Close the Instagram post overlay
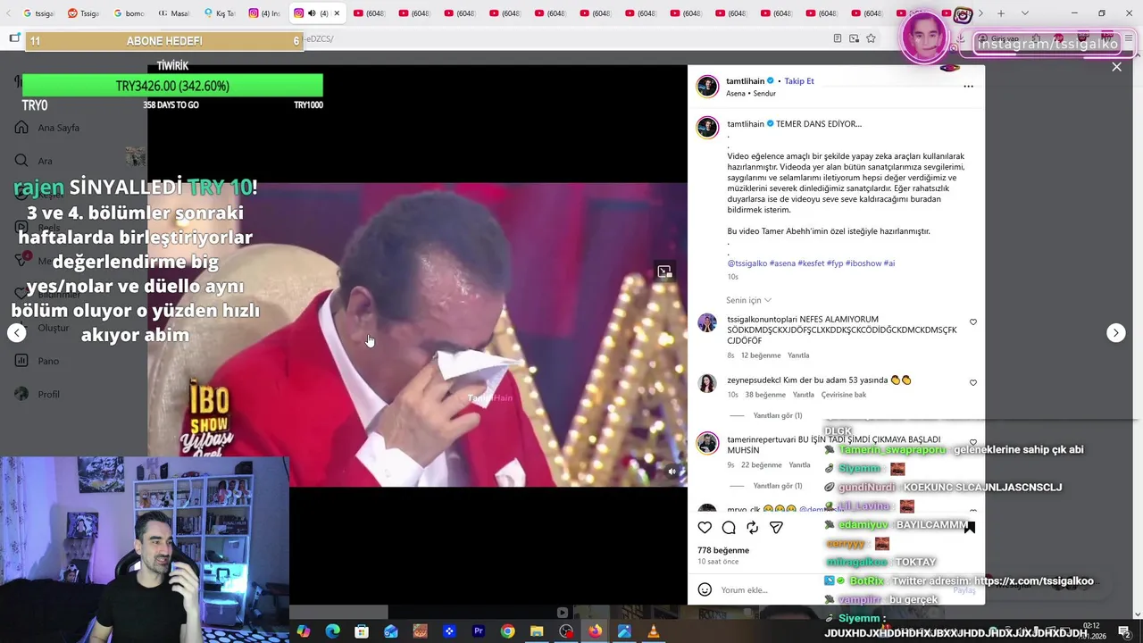 [1116, 67]
